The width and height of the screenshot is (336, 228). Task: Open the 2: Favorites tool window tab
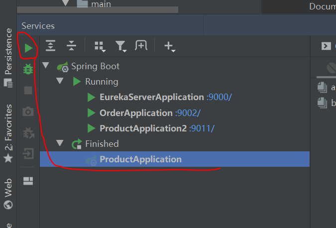(8, 133)
